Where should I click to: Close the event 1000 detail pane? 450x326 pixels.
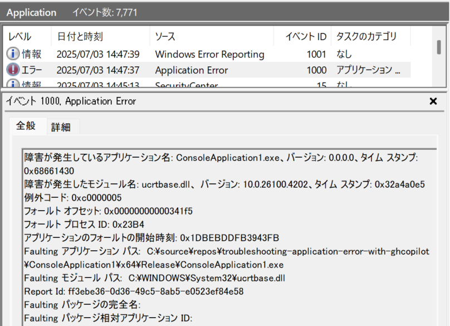pos(433,101)
